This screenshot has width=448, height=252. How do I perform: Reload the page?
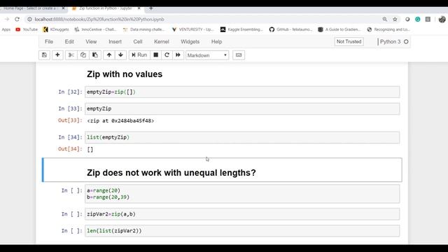pyautogui.click(x=17, y=19)
